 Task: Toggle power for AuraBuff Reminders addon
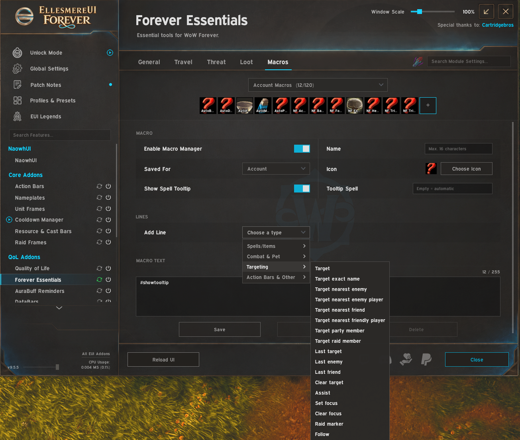click(108, 291)
